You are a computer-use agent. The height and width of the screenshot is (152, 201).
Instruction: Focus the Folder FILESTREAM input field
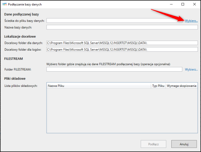pos(114,69)
